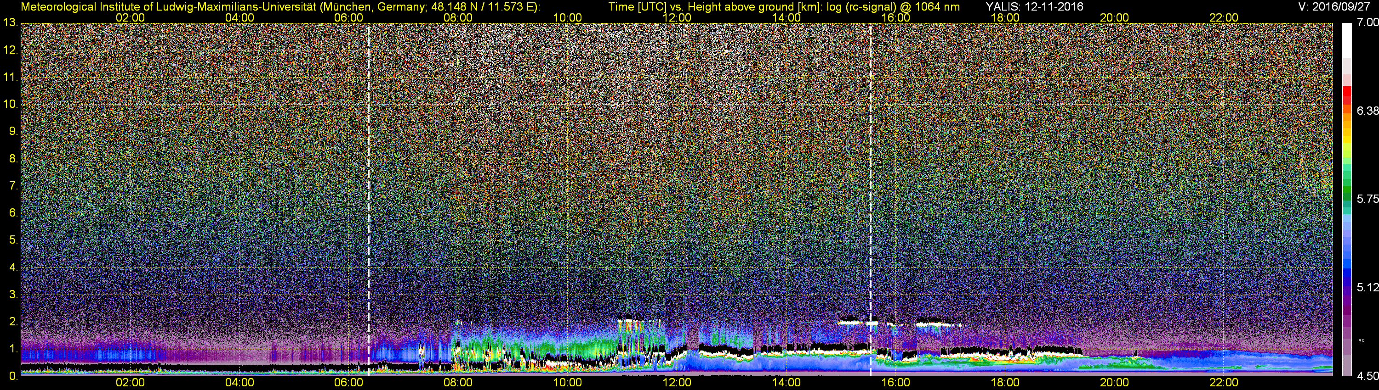
Task: Click the small 'eq' label beside the colorbar
Action: click(1362, 340)
